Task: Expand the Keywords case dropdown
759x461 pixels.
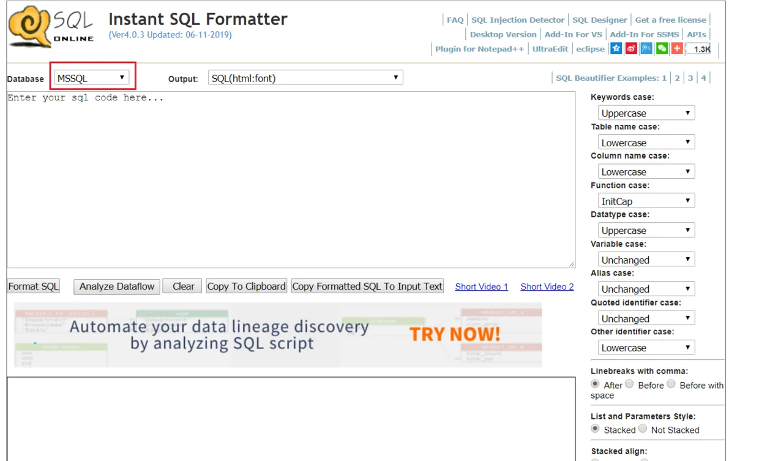Action: tap(646, 113)
